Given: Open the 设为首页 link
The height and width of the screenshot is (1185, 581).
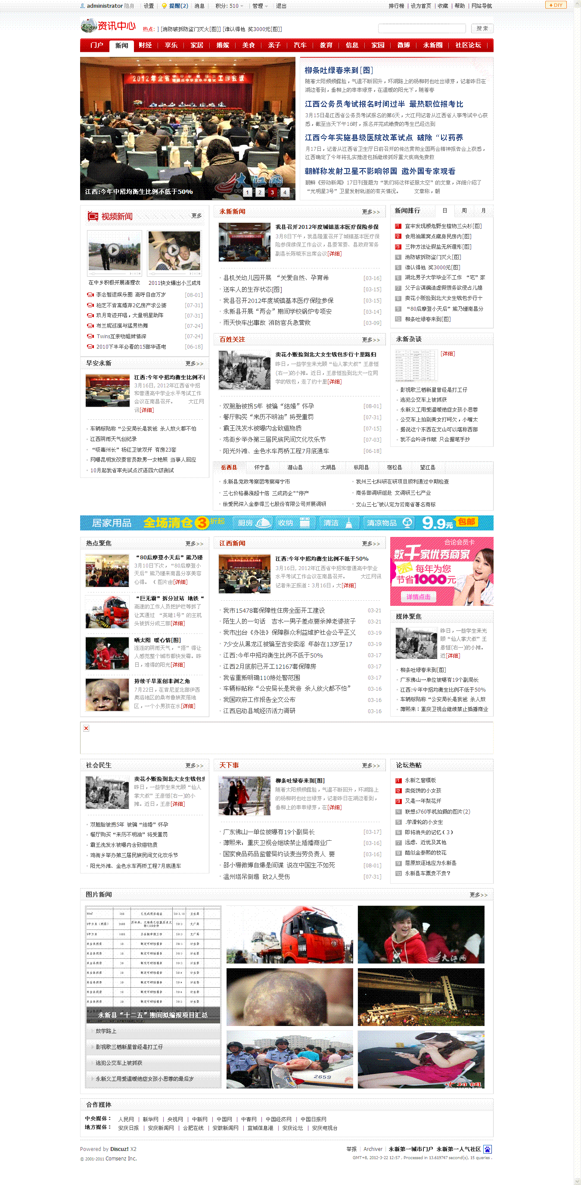Looking at the screenshot, I should (421, 6).
